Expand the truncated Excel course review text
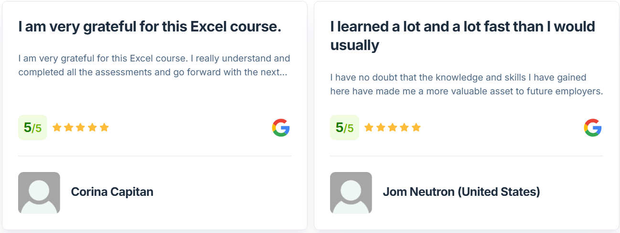The height and width of the screenshot is (233, 620). click(154, 65)
